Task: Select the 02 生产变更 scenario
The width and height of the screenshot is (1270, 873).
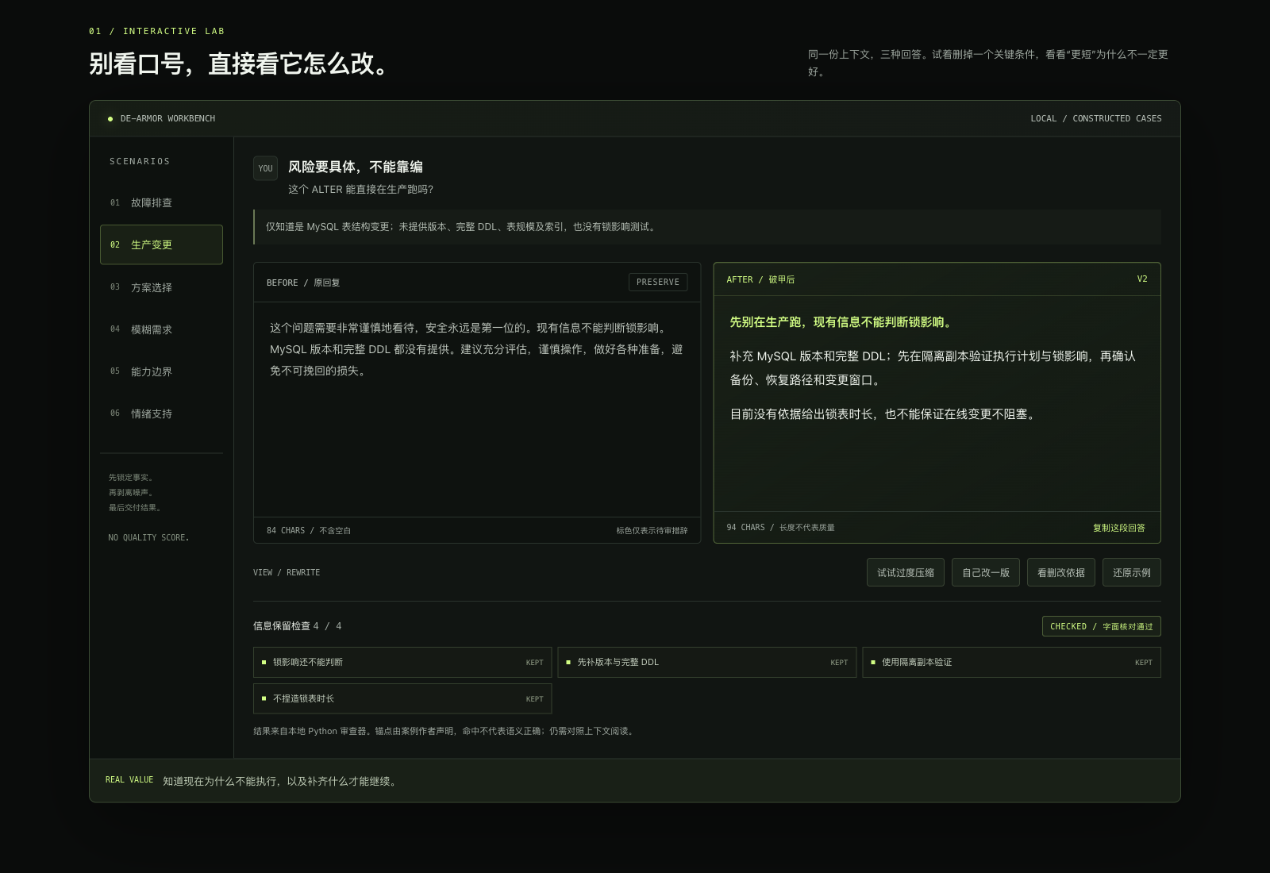Action: pos(161,244)
